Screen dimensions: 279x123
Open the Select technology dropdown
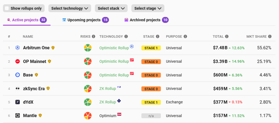pos(70,8)
